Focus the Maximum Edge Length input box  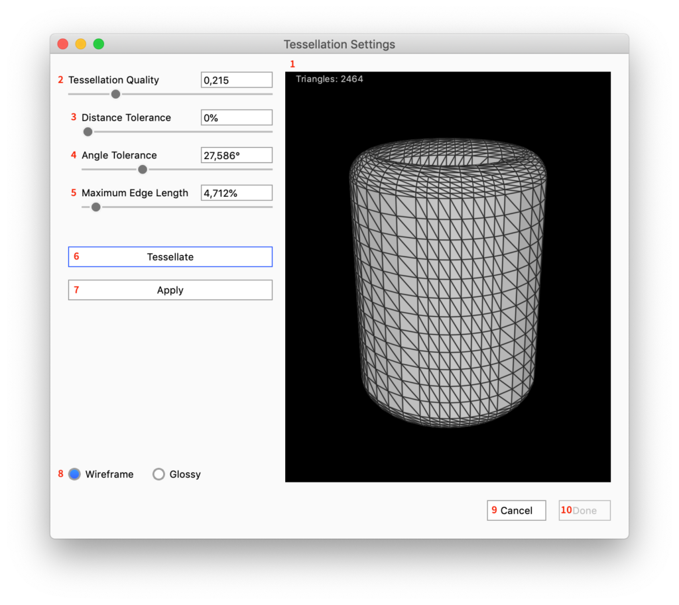236,193
